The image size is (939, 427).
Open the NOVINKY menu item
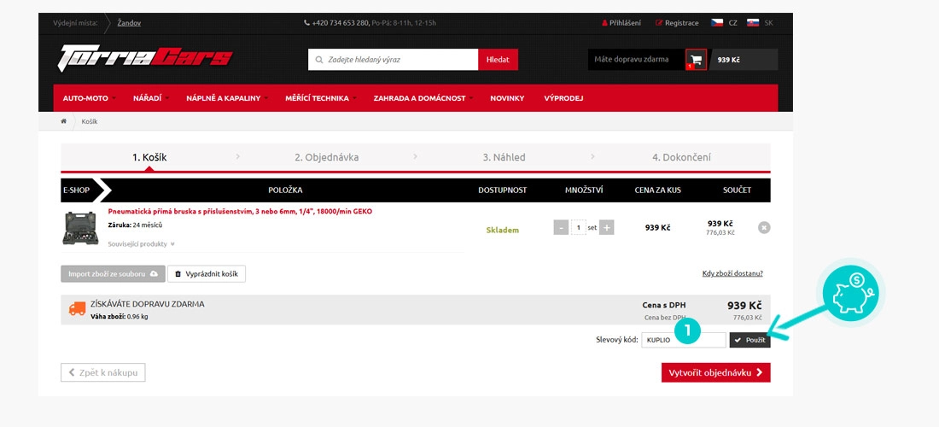tap(507, 98)
